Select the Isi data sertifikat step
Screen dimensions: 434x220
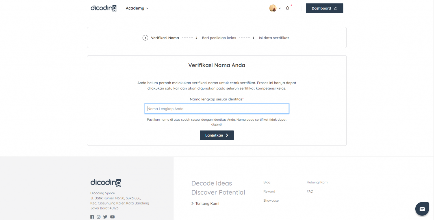tap(274, 38)
